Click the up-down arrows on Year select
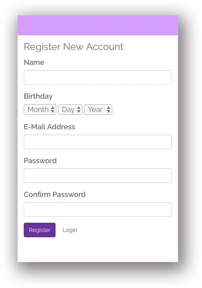This screenshot has height=288, width=202. tap(109, 110)
